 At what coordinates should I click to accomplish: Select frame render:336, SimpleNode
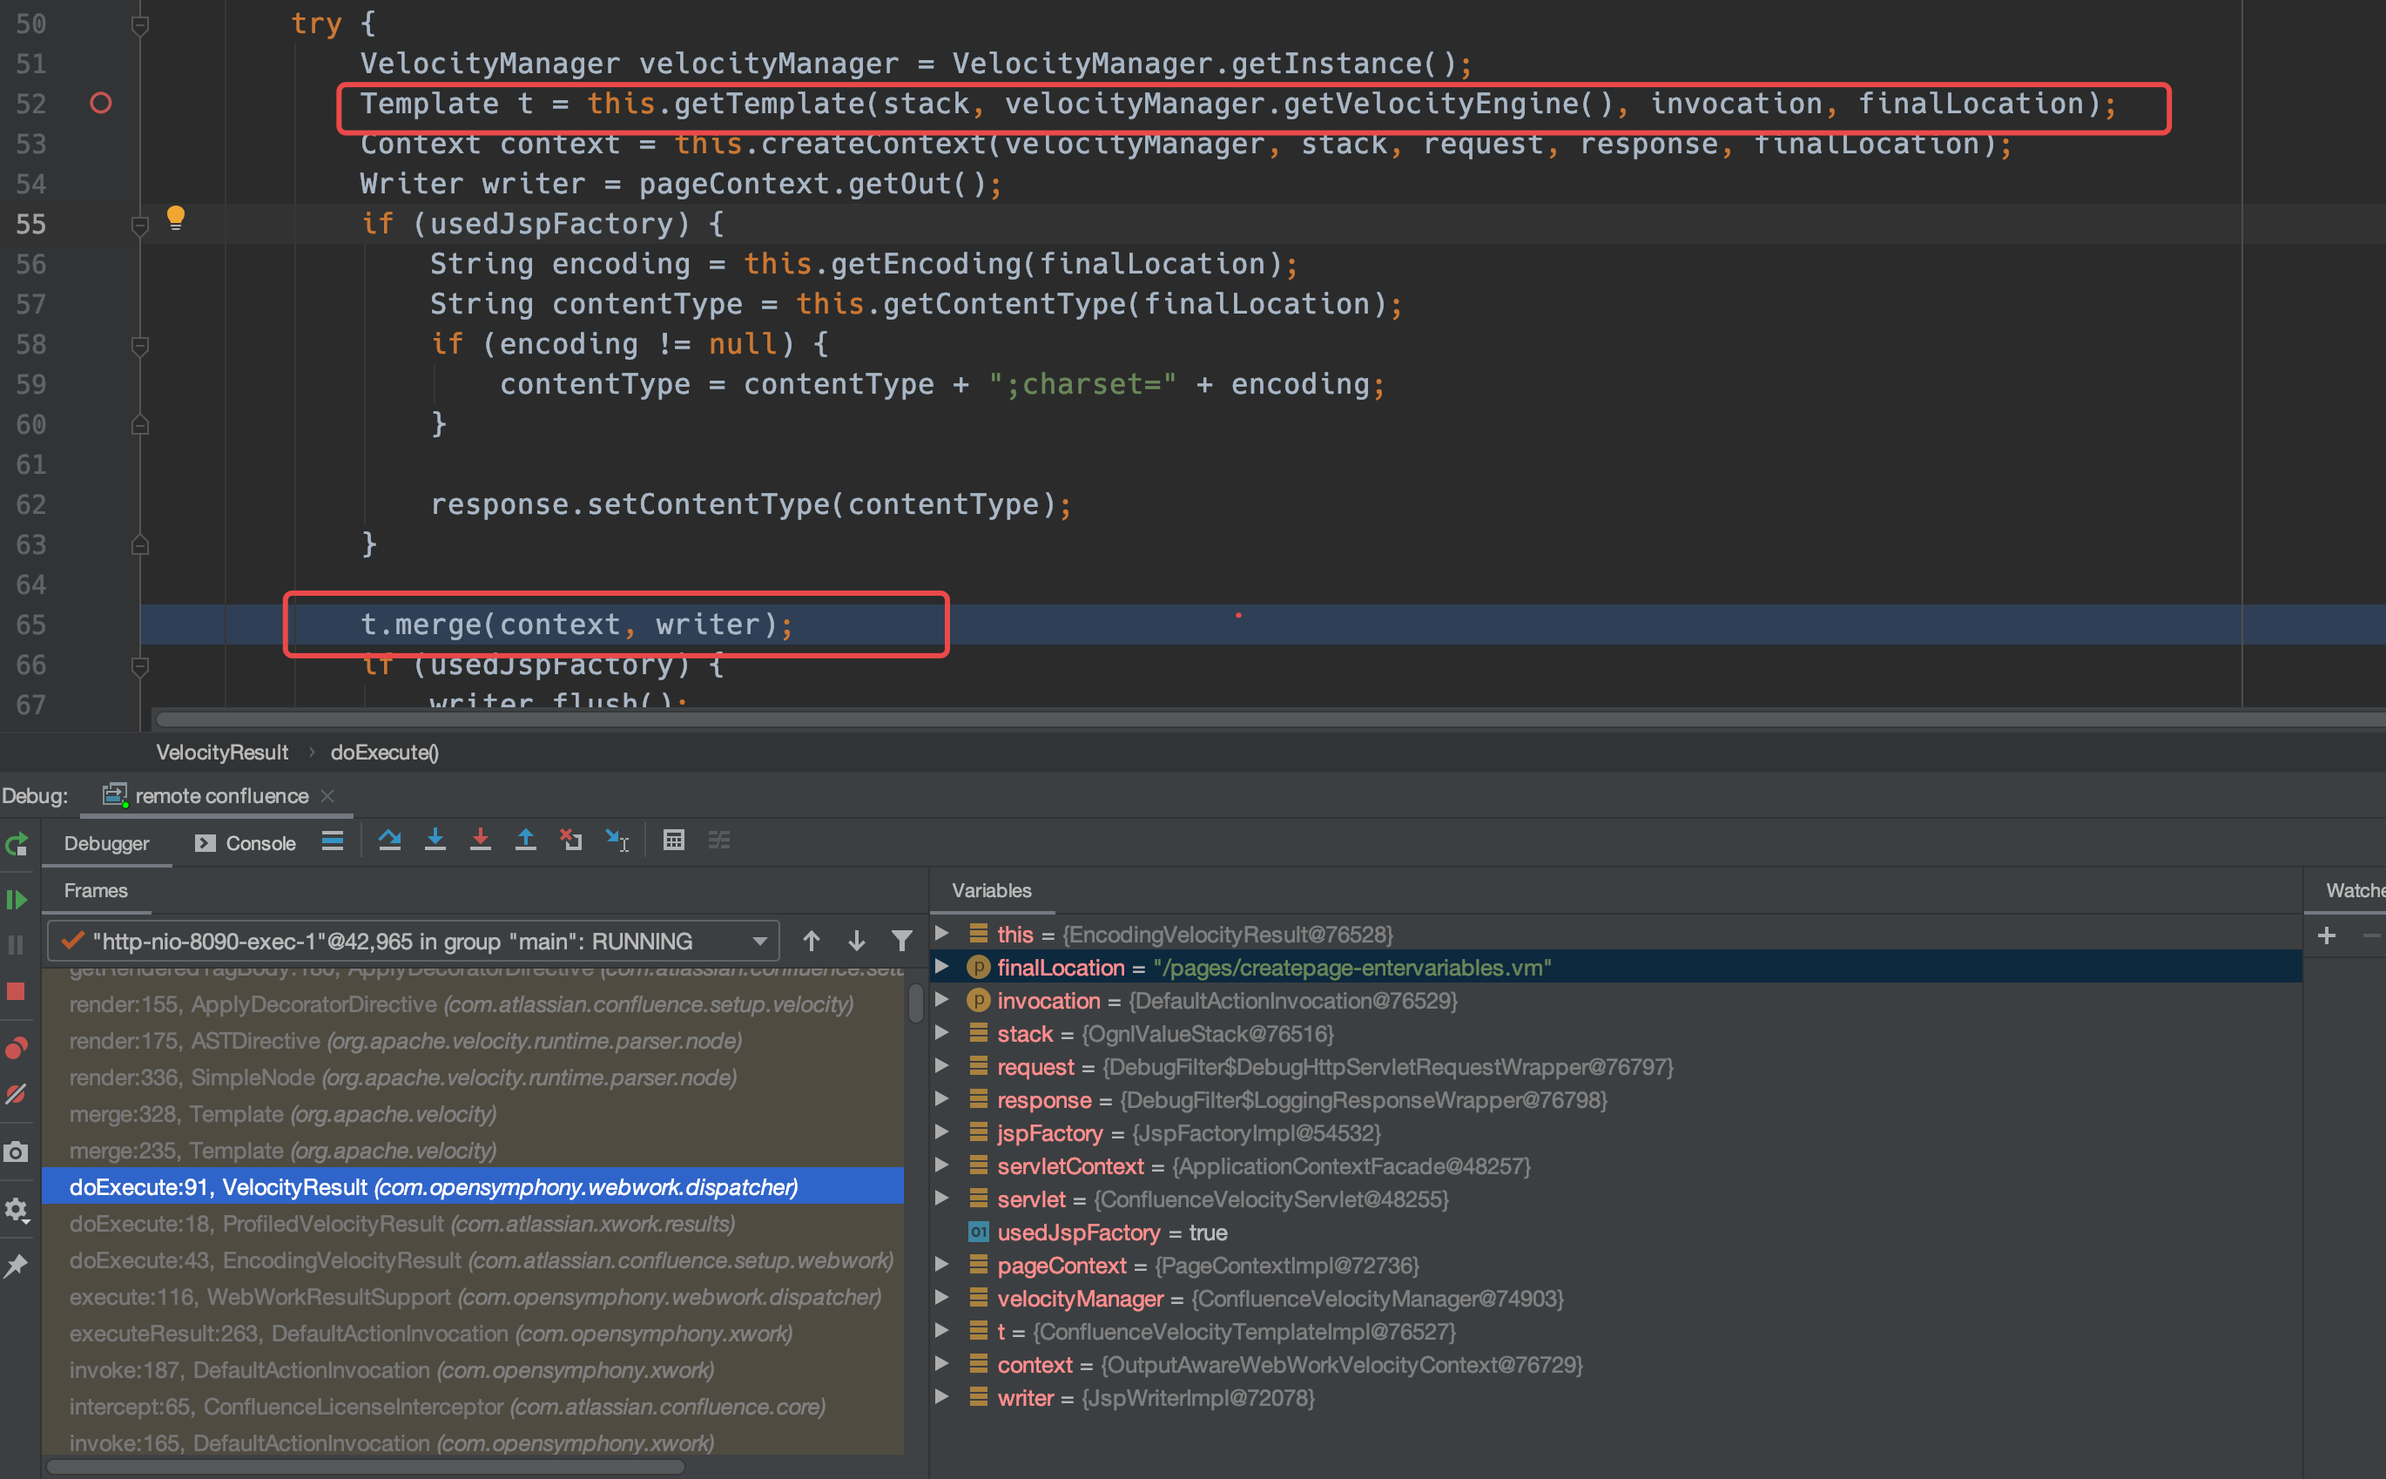(x=474, y=1077)
